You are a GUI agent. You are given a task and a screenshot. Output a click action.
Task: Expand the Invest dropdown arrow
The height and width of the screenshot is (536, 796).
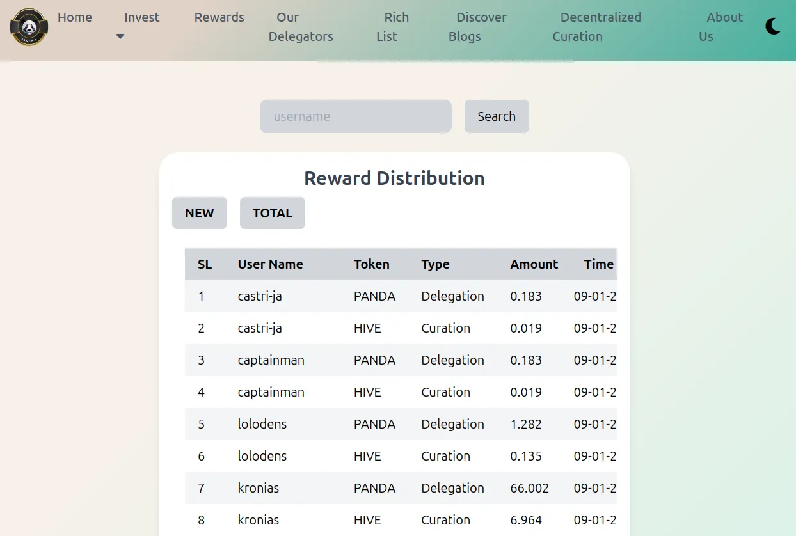[120, 36]
